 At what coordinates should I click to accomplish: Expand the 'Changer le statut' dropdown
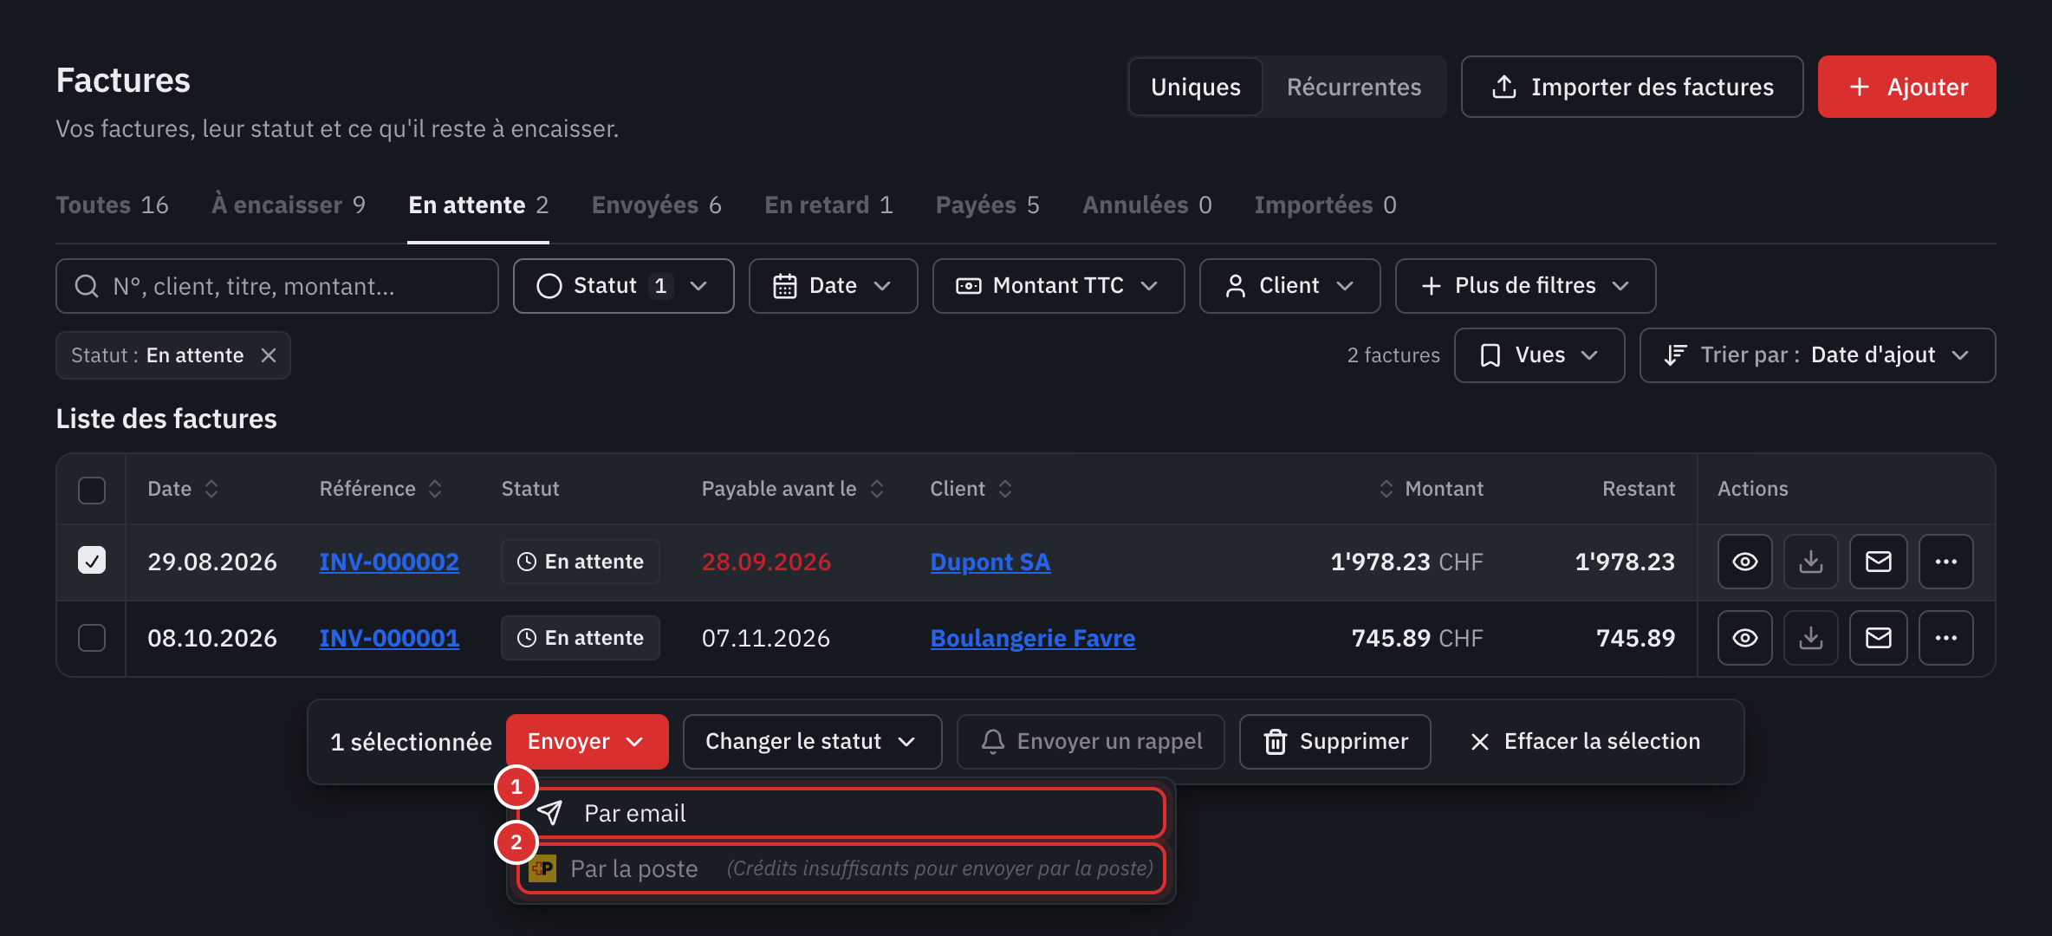pos(812,742)
